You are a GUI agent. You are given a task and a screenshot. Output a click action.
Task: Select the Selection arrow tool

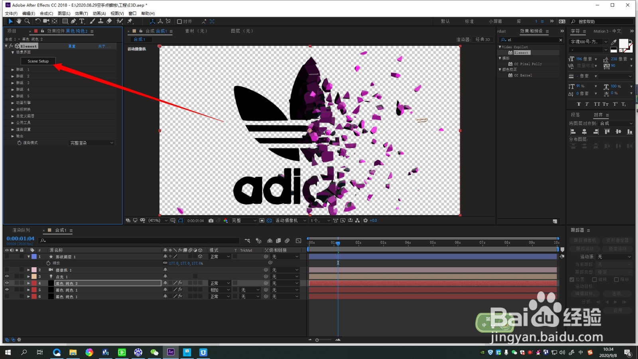click(10, 21)
